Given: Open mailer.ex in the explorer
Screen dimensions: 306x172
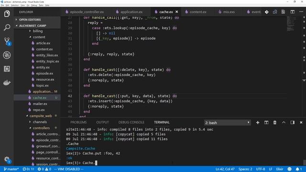Looking at the screenshot, I should coord(40,104).
